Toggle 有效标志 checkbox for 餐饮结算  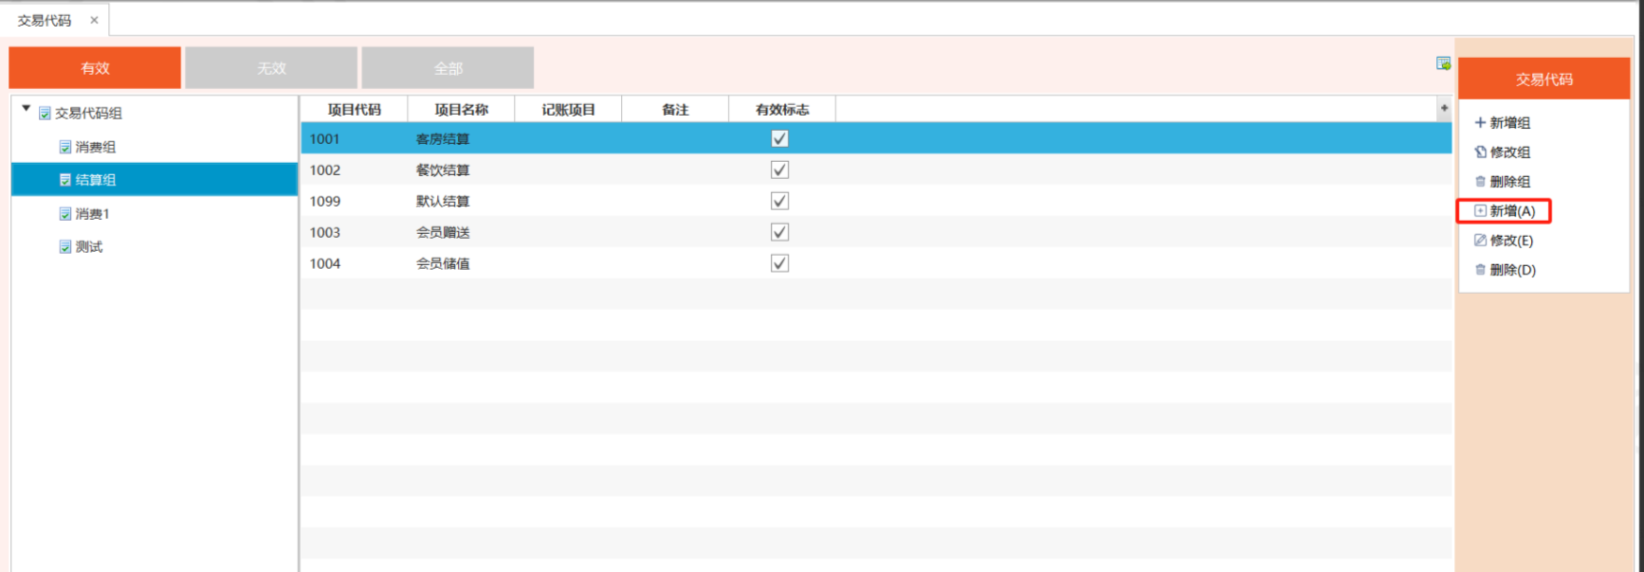click(779, 170)
